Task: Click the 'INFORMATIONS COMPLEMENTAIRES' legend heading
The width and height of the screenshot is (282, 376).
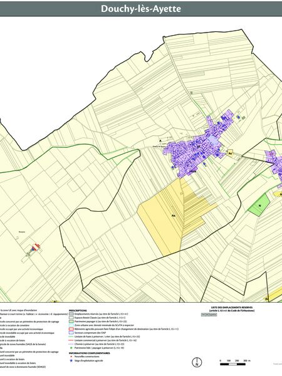Action: [x=90, y=353]
